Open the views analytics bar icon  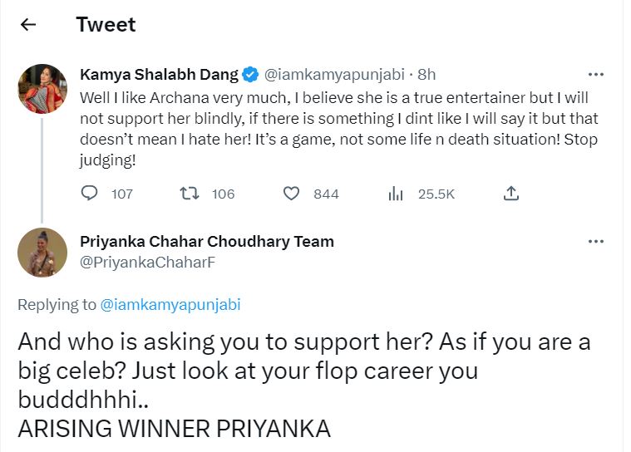pos(396,194)
